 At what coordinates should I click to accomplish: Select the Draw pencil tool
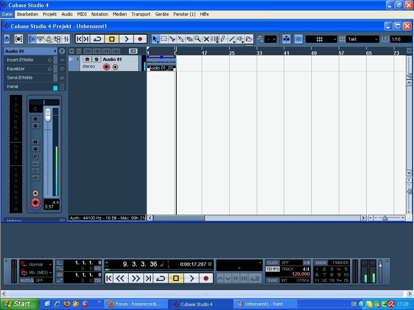[223, 39]
